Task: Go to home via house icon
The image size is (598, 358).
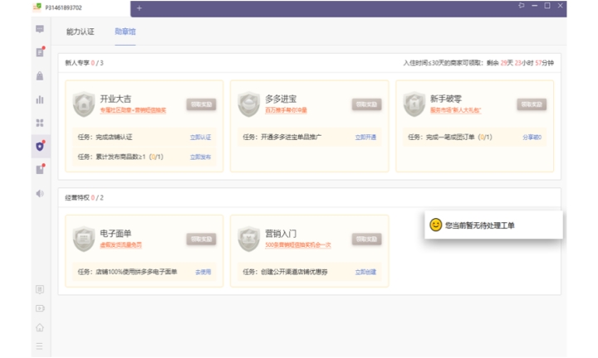Action: point(40,327)
